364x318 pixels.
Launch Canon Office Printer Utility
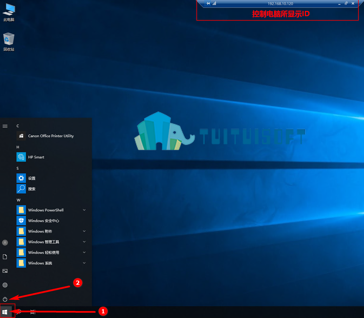52,136
